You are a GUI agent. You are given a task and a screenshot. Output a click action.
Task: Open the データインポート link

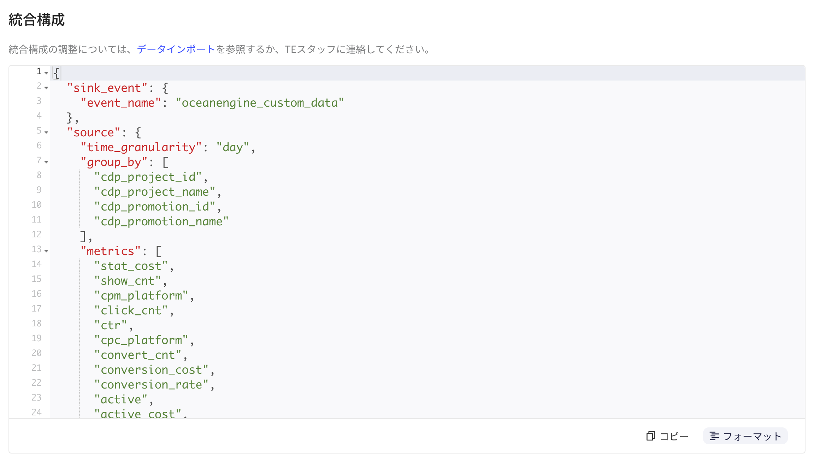(x=176, y=49)
